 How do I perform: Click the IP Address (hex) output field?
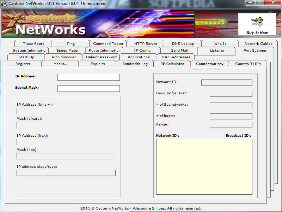pyautogui.click(x=65, y=142)
